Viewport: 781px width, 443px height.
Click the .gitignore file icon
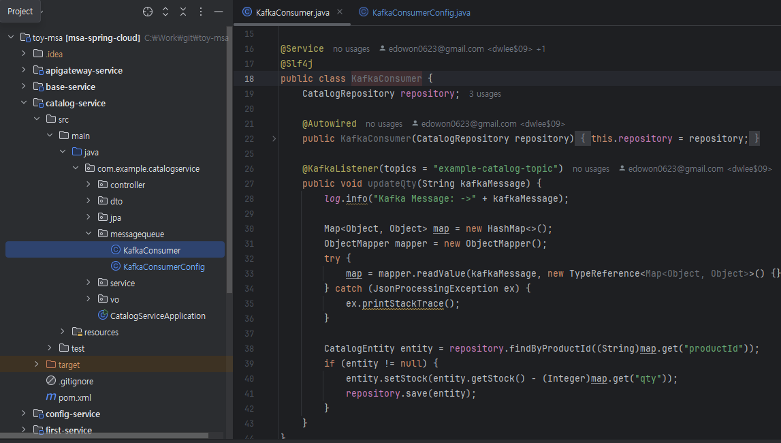tap(51, 381)
